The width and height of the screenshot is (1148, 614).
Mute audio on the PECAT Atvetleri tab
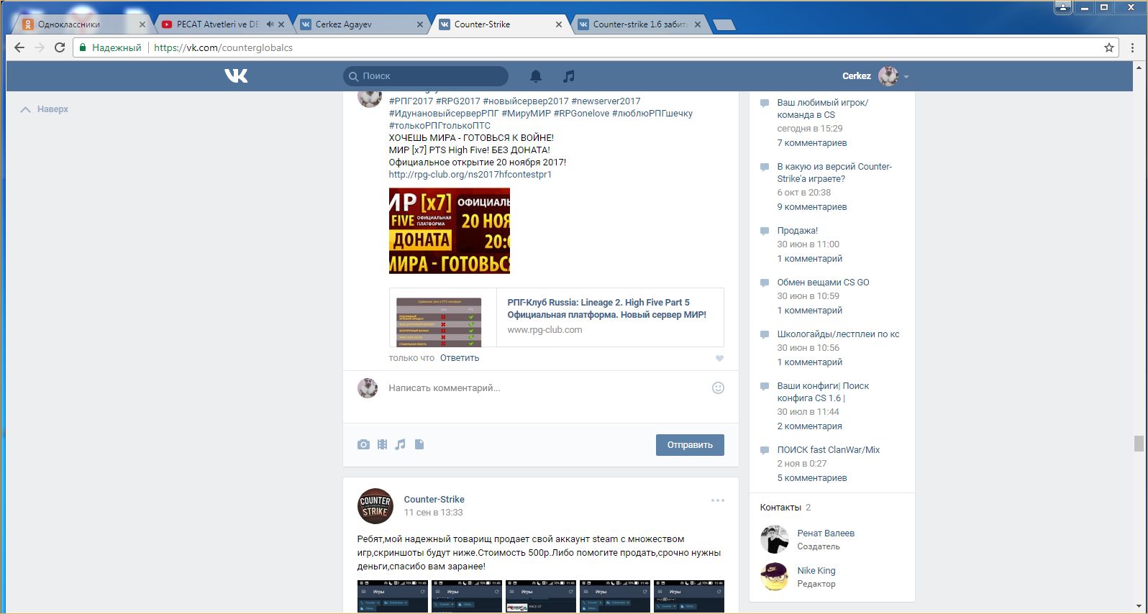270,24
